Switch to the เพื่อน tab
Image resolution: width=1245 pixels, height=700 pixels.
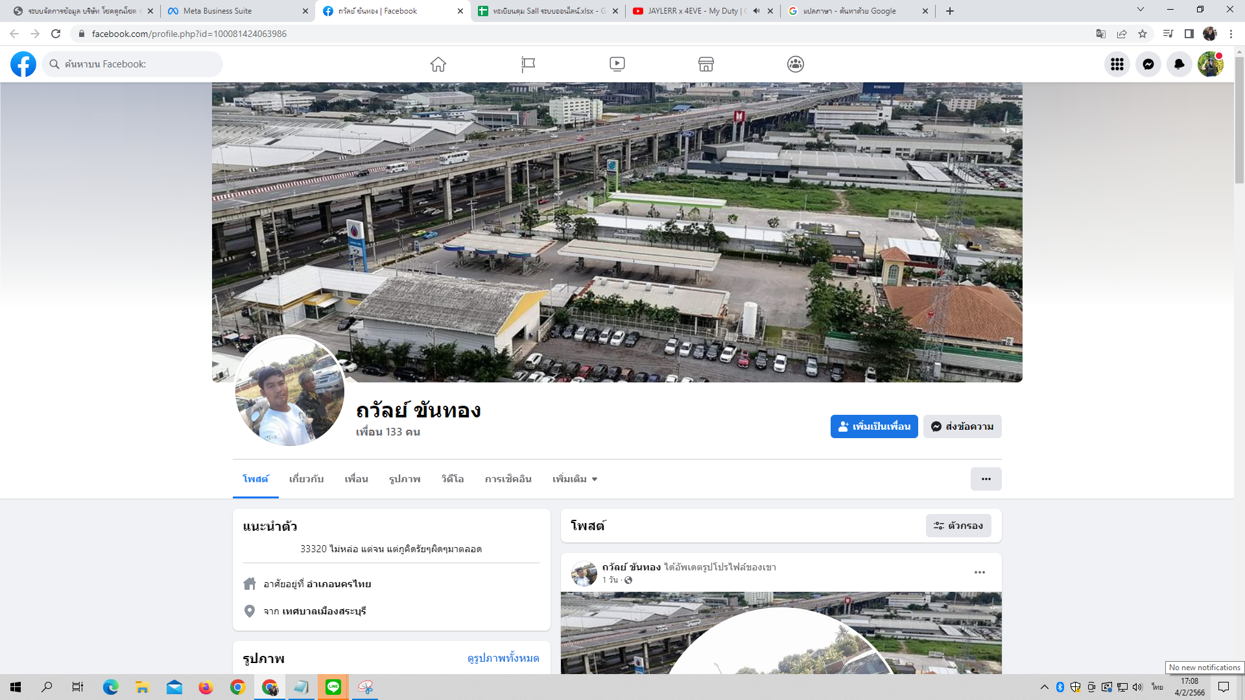356,479
